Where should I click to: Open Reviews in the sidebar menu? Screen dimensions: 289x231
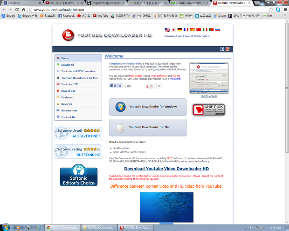[x=78, y=104]
